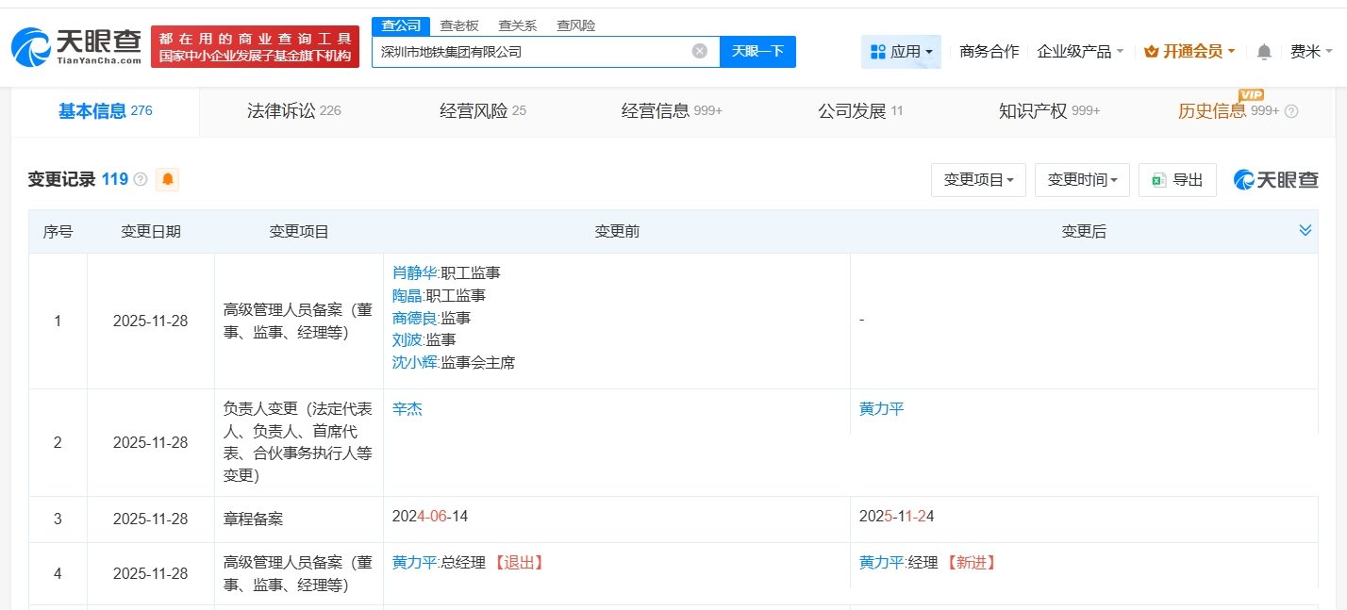
Task: Clear the search box text
Action: (x=699, y=52)
